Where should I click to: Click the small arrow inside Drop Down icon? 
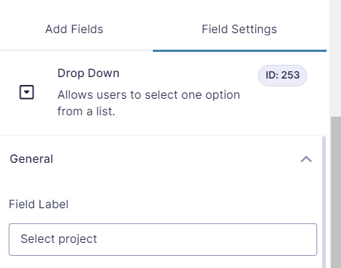pyautogui.click(x=27, y=92)
